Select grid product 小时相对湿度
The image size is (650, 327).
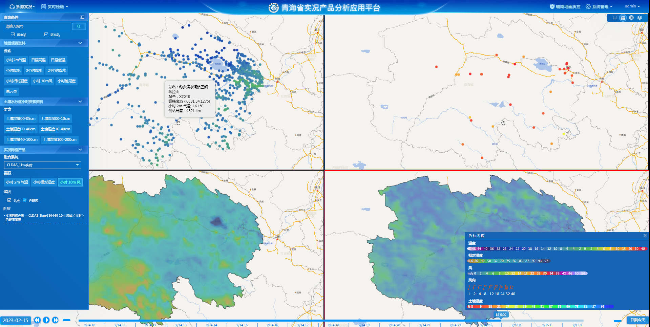point(44,182)
